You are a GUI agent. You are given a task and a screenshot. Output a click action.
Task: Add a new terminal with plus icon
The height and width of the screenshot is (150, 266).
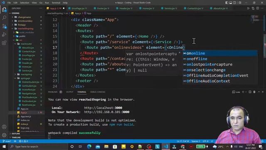click(x=243, y=92)
